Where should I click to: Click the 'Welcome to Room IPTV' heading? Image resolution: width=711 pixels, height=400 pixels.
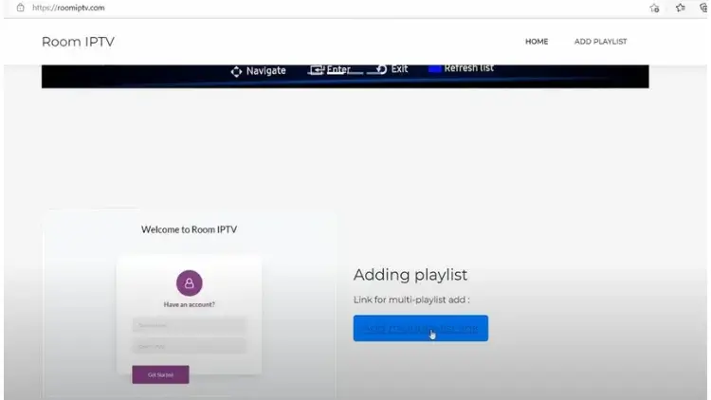(189, 229)
